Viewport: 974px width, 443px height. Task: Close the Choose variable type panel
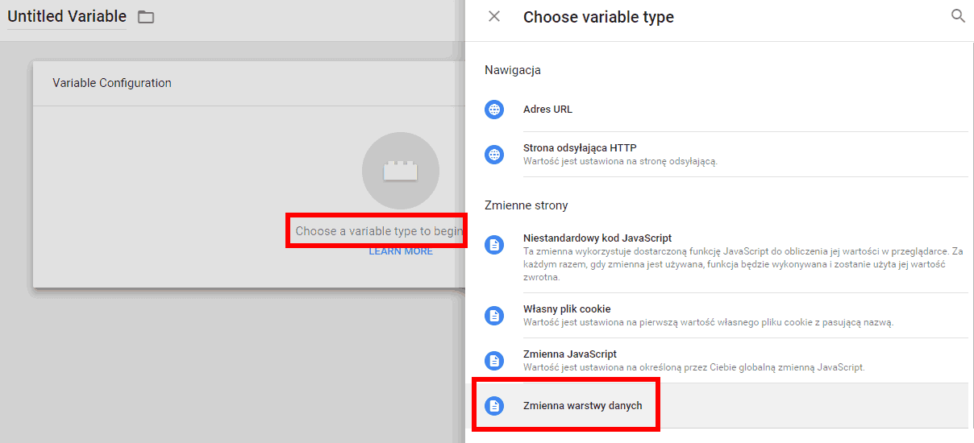pos(494,16)
